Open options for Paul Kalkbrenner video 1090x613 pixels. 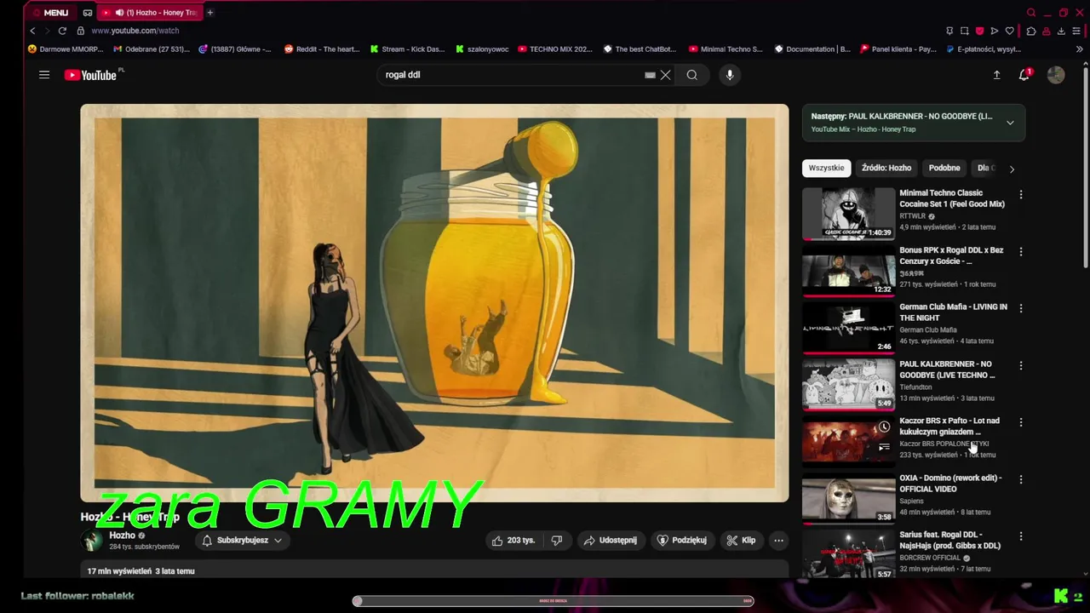tap(1020, 365)
